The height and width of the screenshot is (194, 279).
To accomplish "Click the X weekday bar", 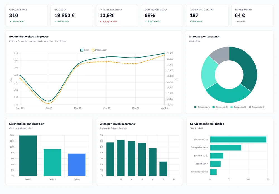I will point(131,158).
